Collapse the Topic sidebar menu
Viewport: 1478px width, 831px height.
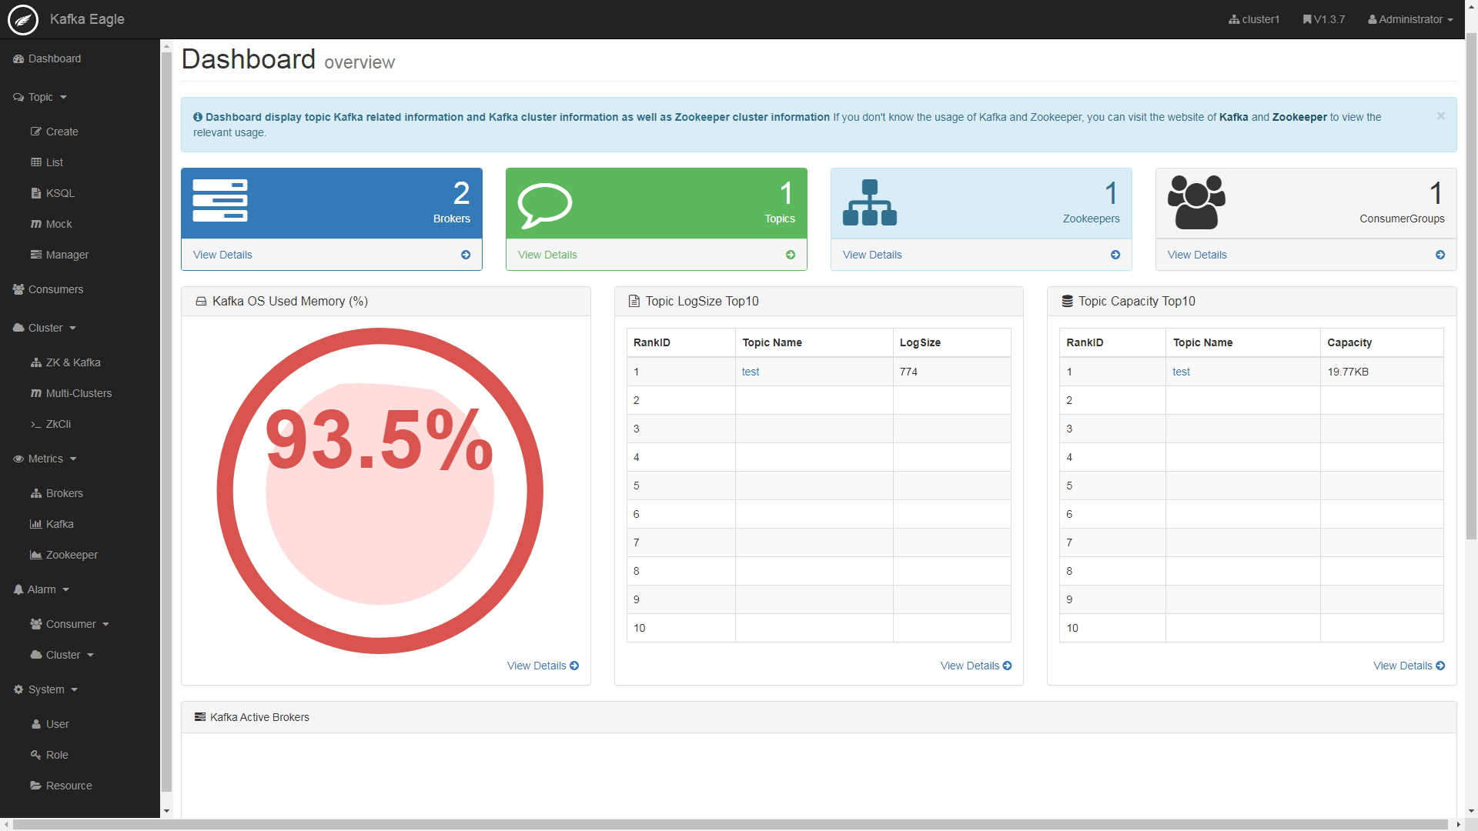click(41, 97)
